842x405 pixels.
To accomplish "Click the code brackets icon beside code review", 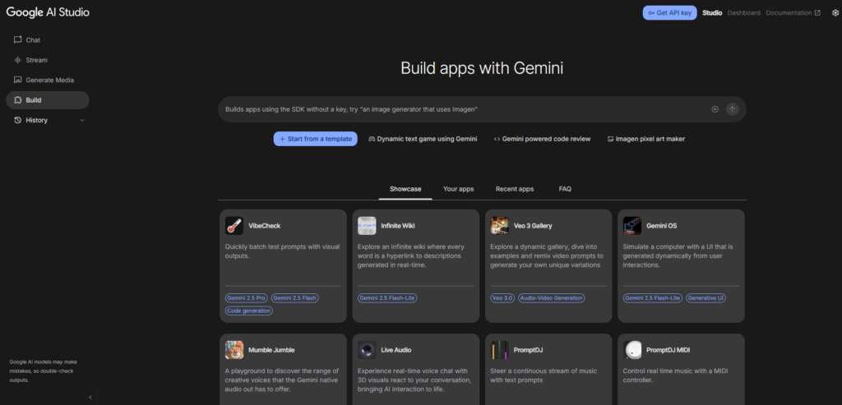I will click(x=497, y=139).
